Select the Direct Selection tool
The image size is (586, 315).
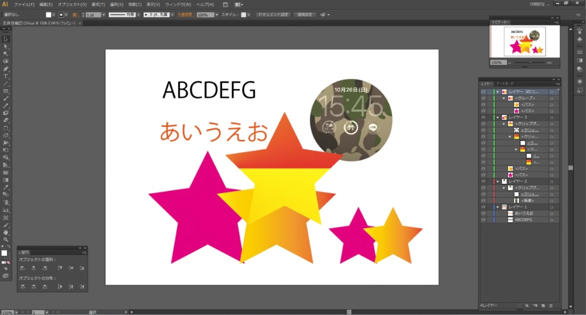(x=6, y=46)
